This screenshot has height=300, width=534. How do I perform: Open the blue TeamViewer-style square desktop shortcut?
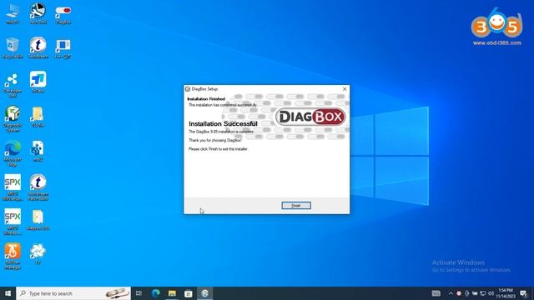(38, 82)
